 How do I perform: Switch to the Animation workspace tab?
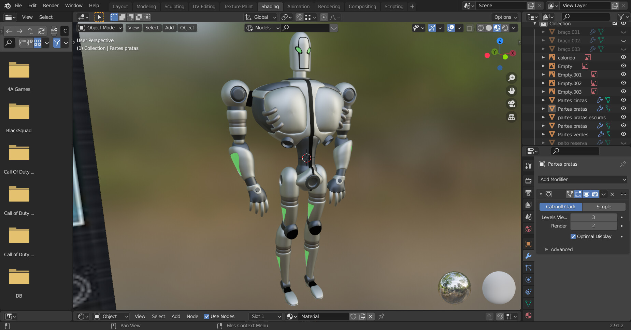click(298, 6)
